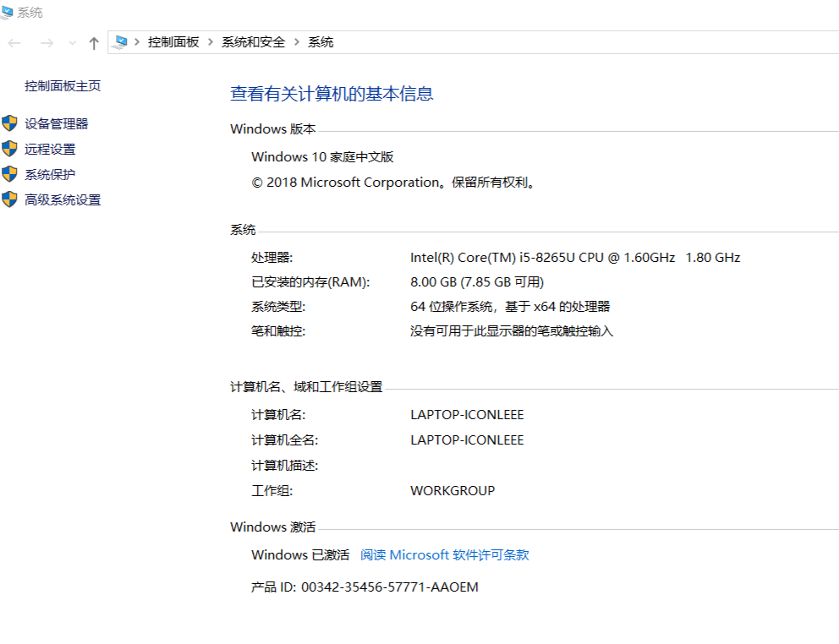The height and width of the screenshot is (644, 839).
Task: Click pen and touch value 没有可用于此显示器
Action: pos(512,331)
